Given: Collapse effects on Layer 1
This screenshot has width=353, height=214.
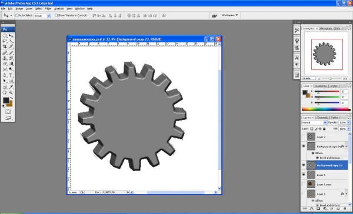Looking at the screenshot, I should [347, 194].
